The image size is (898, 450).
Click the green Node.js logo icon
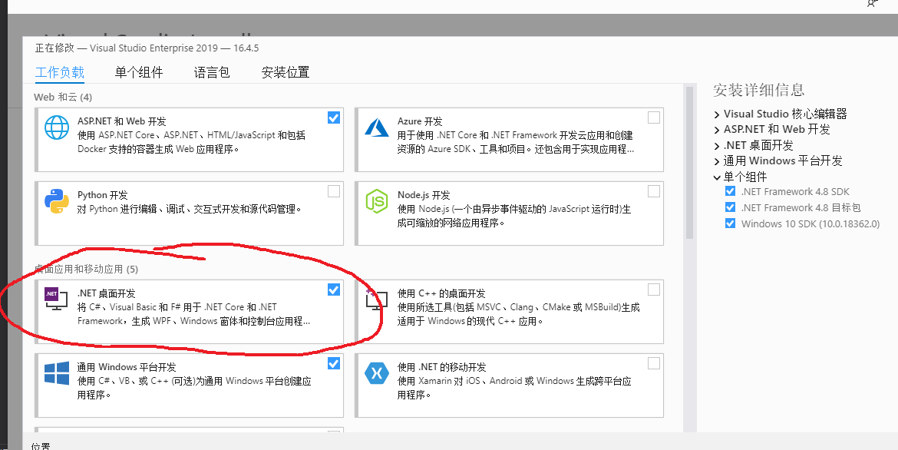(377, 201)
